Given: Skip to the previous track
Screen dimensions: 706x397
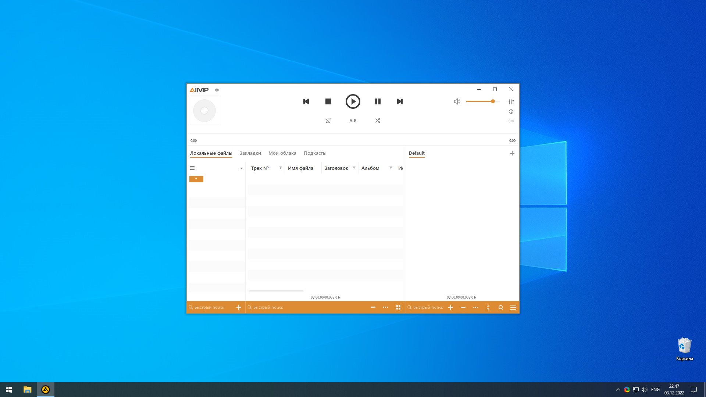Looking at the screenshot, I should [x=306, y=101].
